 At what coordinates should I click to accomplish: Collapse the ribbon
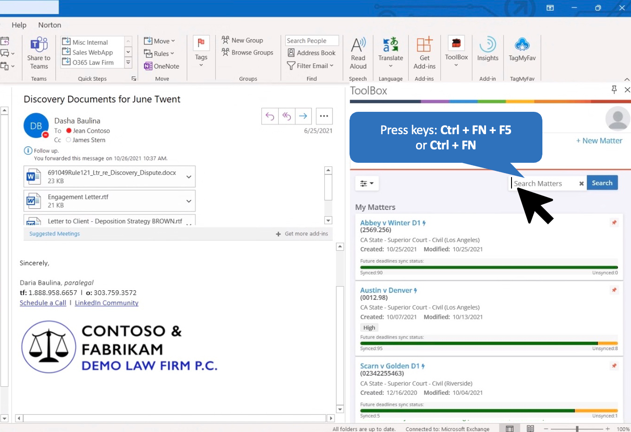[627, 79]
